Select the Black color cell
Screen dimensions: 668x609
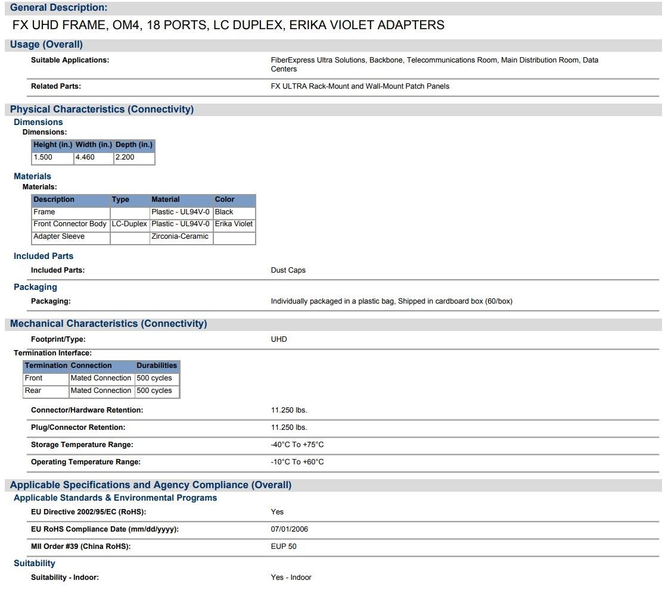click(234, 213)
